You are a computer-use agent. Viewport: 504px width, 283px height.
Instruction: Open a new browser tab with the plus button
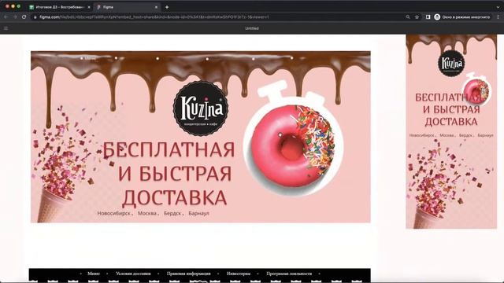167,7
